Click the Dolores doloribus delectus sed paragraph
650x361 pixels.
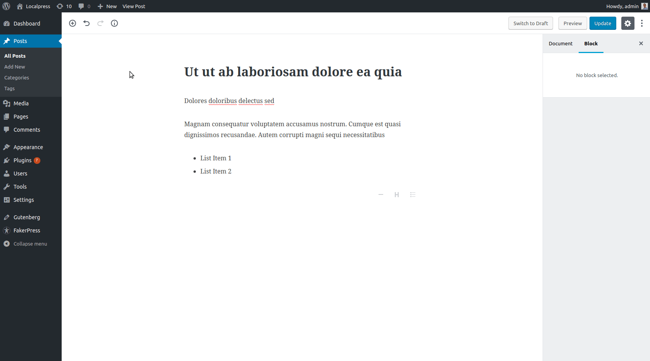pyautogui.click(x=229, y=101)
